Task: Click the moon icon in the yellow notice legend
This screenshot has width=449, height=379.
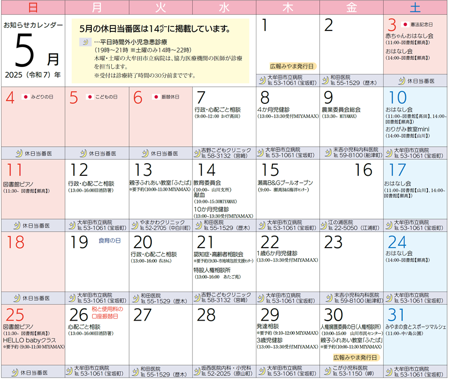Action: [84, 42]
